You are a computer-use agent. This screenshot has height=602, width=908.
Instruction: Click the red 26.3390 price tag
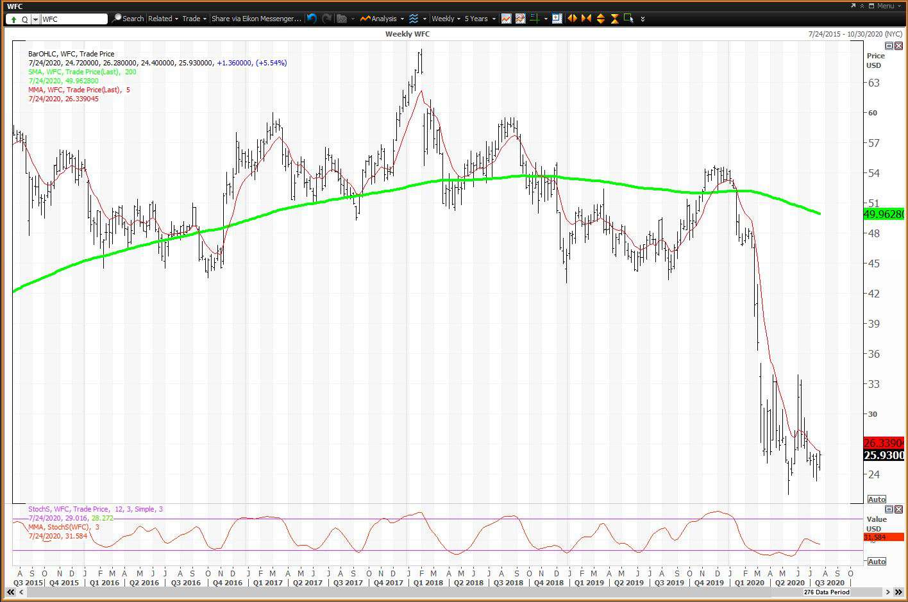click(884, 443)
